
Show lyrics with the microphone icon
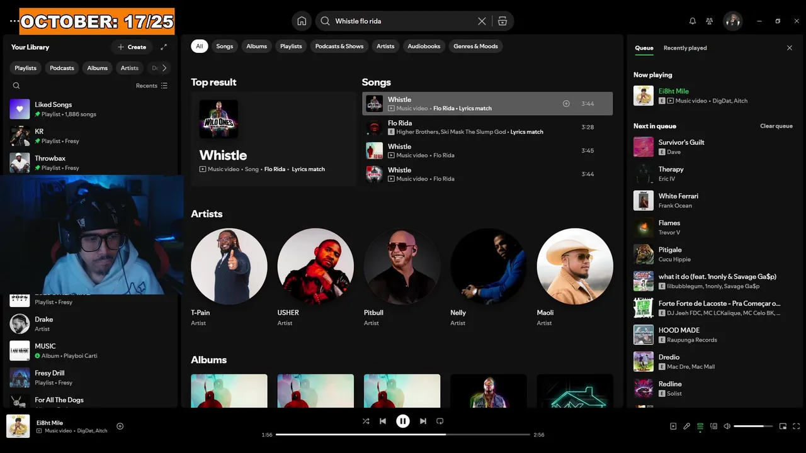pyautogui.click(x=687, y=426)
